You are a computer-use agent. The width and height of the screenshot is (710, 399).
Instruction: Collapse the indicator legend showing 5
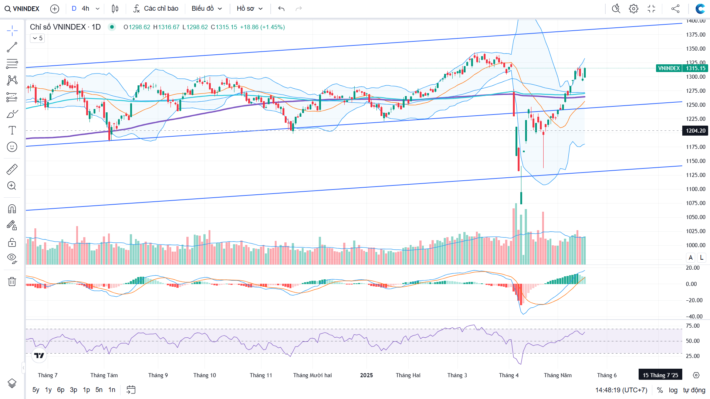click(x=37, y=38)
